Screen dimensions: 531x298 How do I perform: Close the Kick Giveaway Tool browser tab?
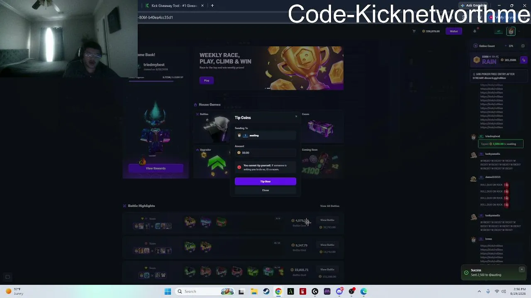(x=202, y=6)
